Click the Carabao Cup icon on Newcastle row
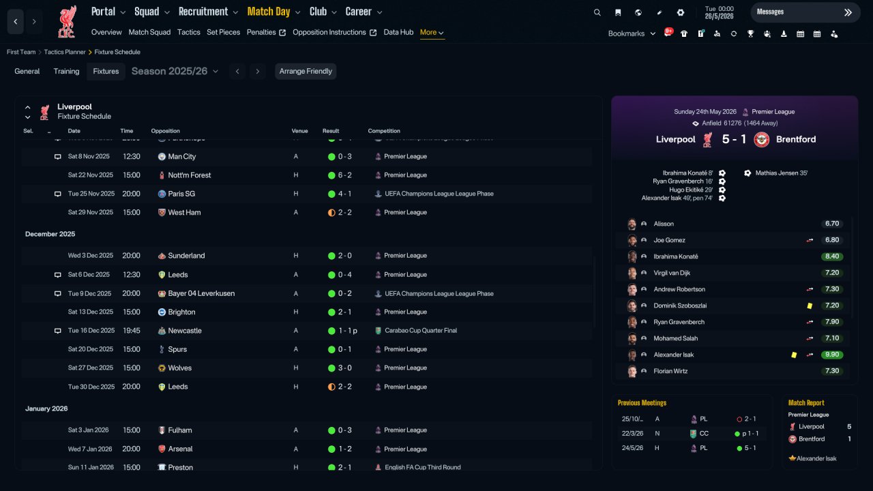 click(x=378, y=331)
